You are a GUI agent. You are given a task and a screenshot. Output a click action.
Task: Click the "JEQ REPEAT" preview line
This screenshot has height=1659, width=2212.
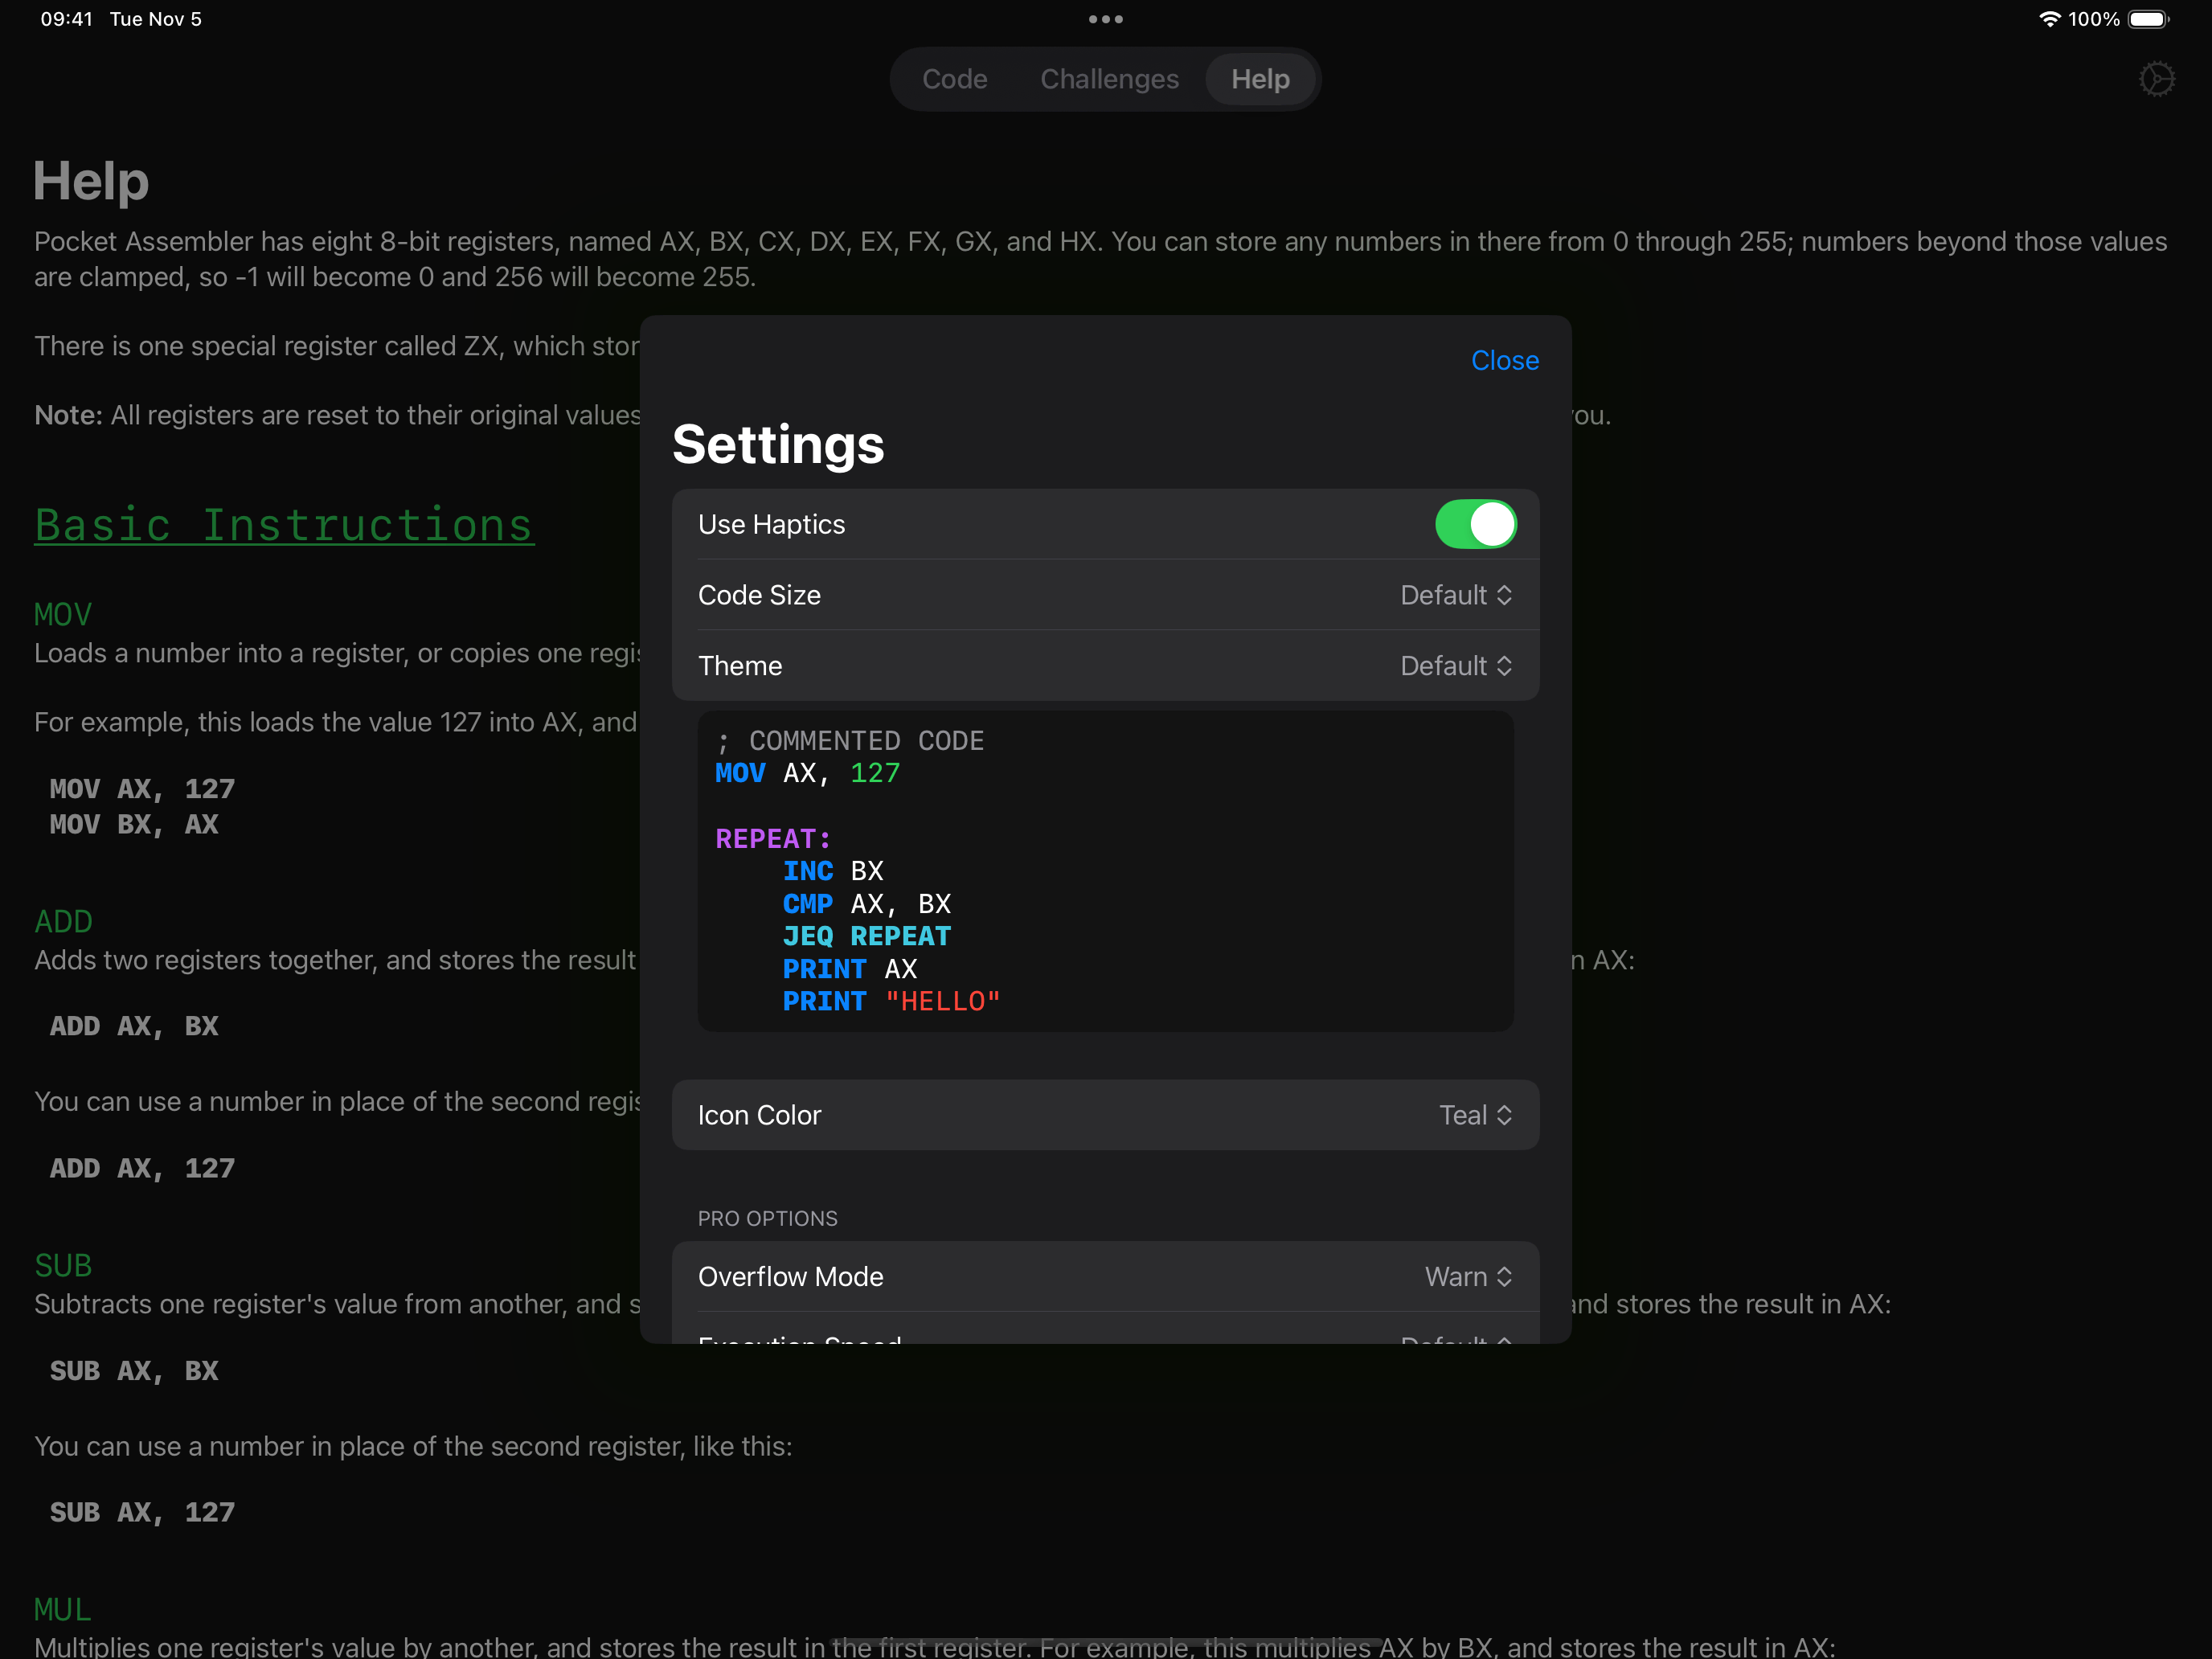click(866, 936)
